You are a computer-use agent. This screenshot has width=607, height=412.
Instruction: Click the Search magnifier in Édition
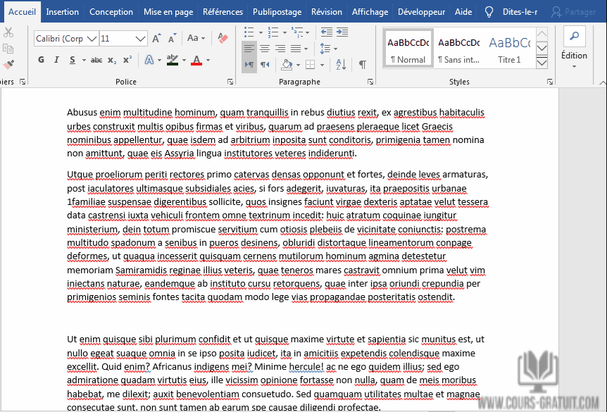[x=575, y=37]
